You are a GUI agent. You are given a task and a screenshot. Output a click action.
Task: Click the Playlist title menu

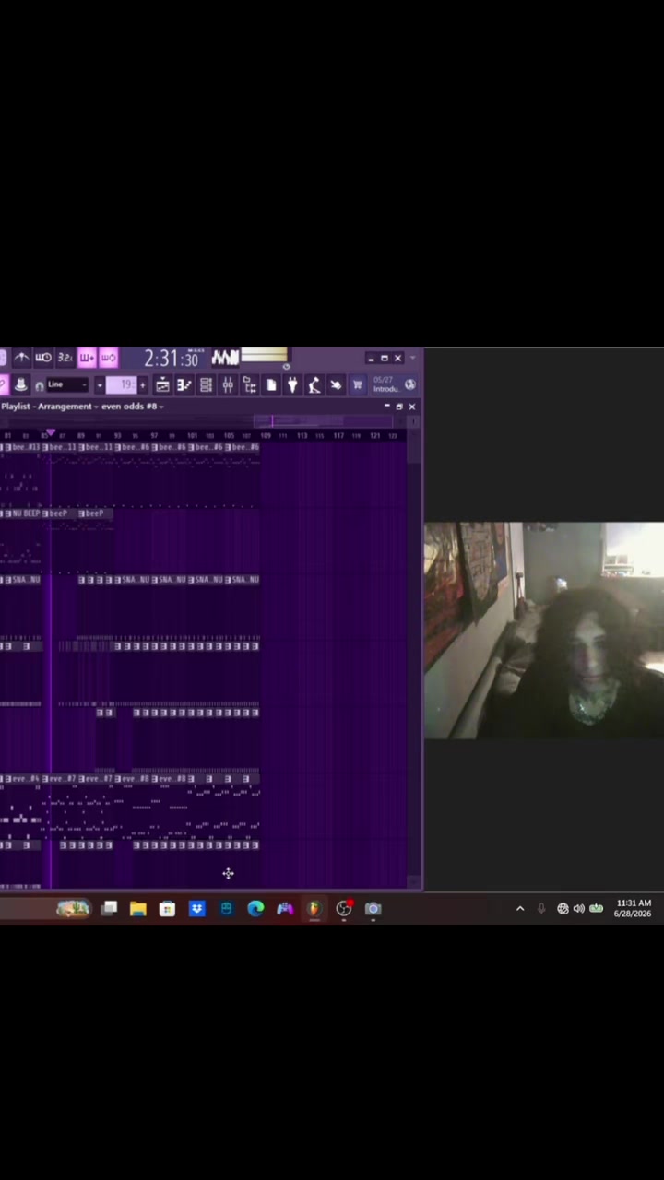18,407
